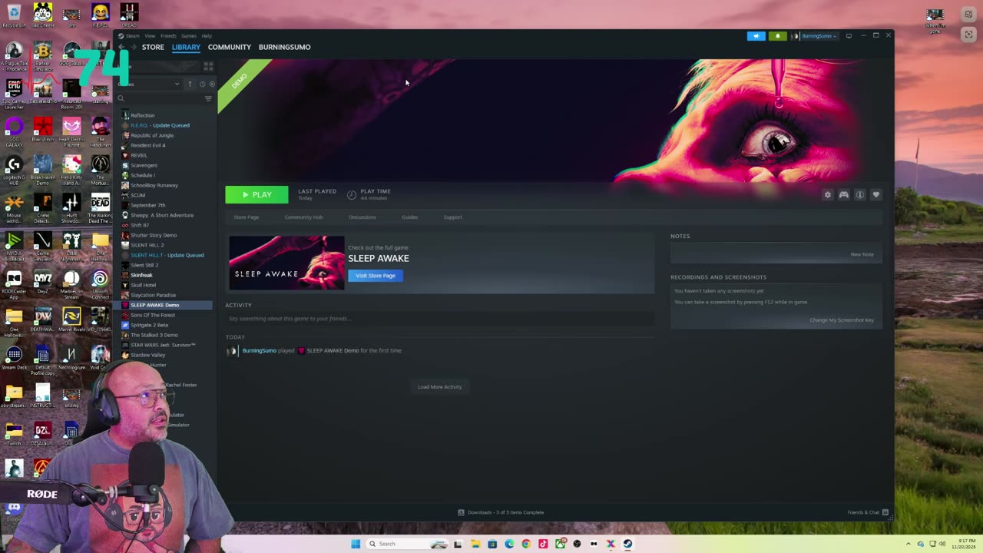Click Steam icon in taskbar
983x553 pixels.
(x=627, y=544)
